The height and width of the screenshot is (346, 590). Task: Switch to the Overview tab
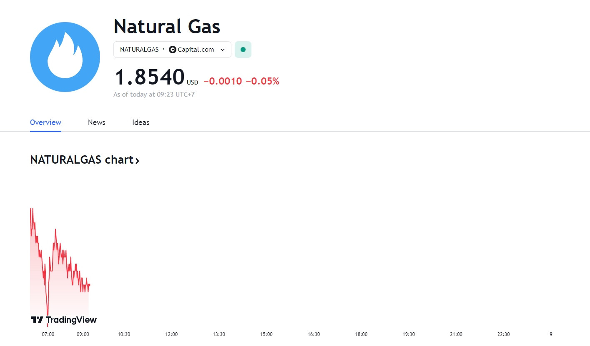45,122
